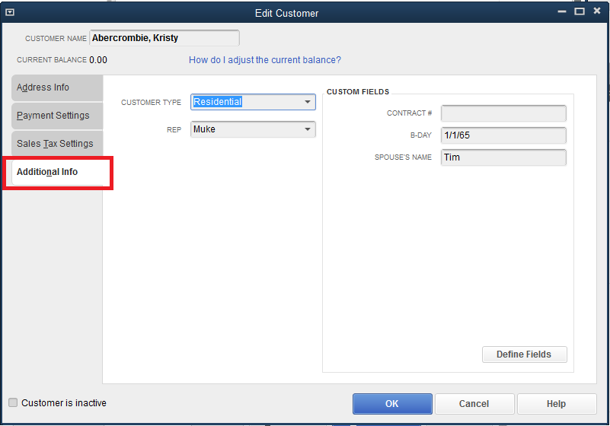Screen dimensions: 610x426
Task: Click the current balance value 0.00
Action: [98, 60]
